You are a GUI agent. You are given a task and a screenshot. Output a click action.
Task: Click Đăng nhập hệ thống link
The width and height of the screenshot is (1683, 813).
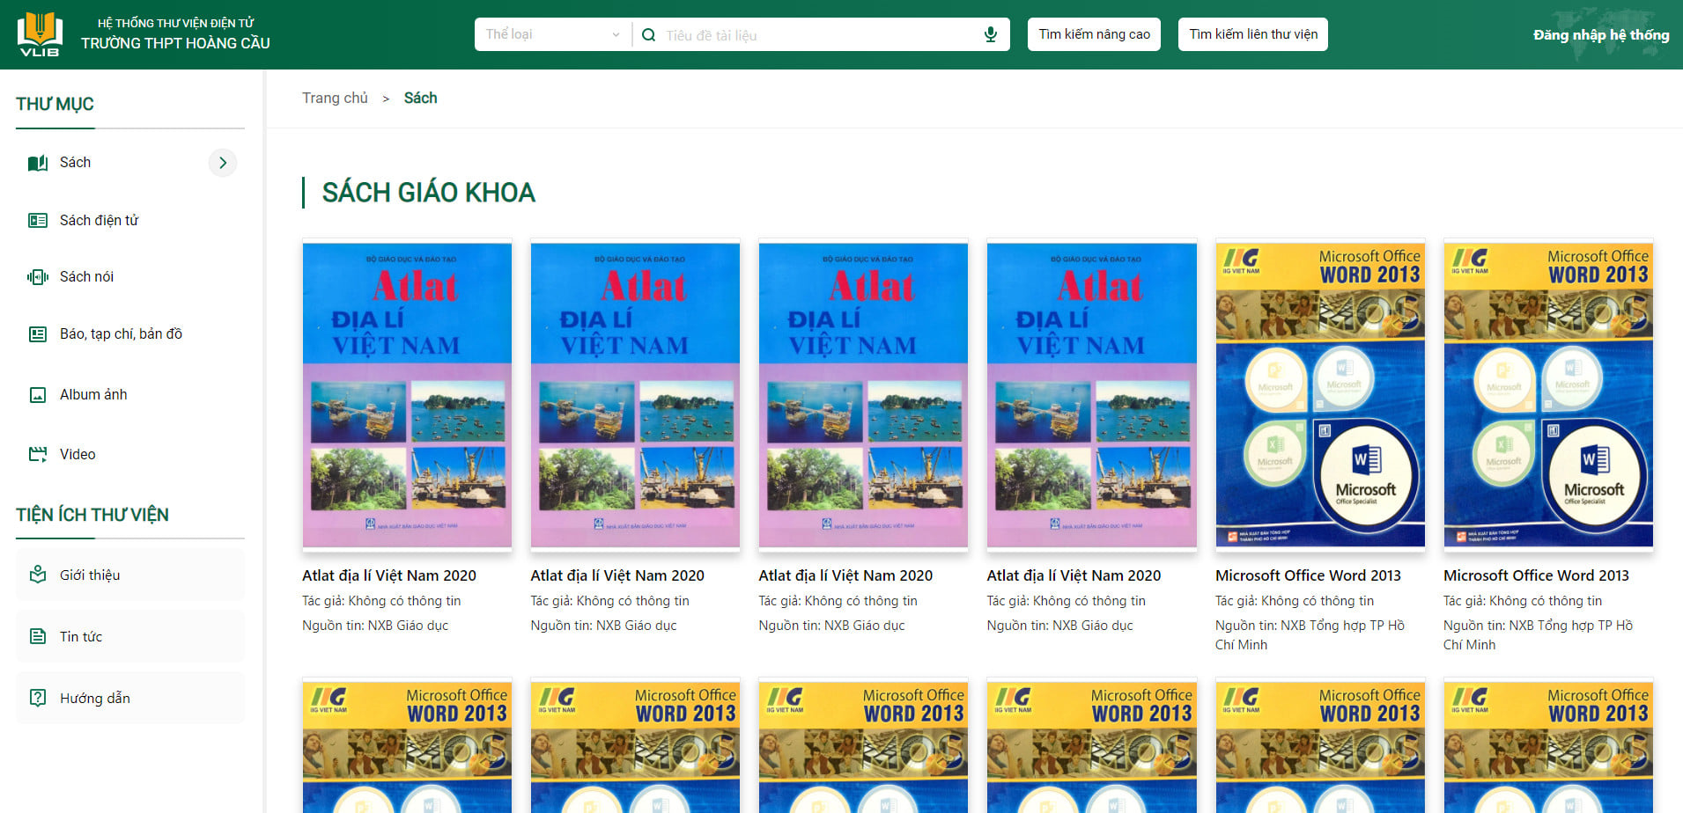[x=1600, y=35]
